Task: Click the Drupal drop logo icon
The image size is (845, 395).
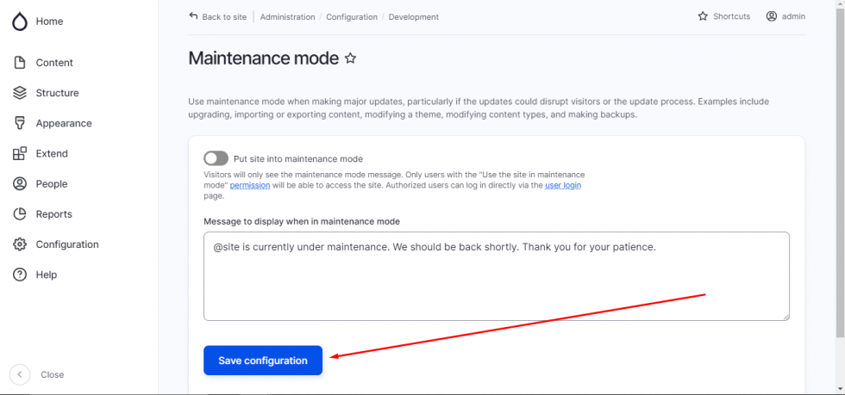Action: click(20, 22)
